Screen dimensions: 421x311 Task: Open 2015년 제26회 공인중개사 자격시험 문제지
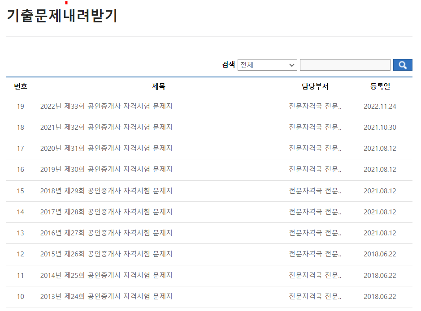[x=106, y=254]
